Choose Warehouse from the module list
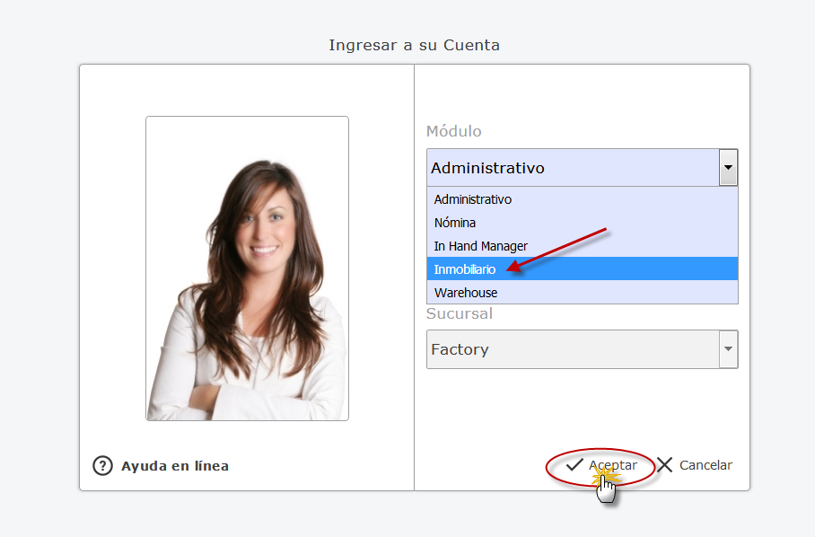Screen dimensions: 815x537 583,292
